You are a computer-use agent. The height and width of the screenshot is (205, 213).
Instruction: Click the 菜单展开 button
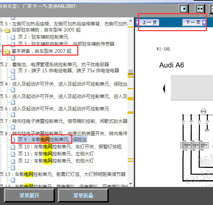coord(29,195)
